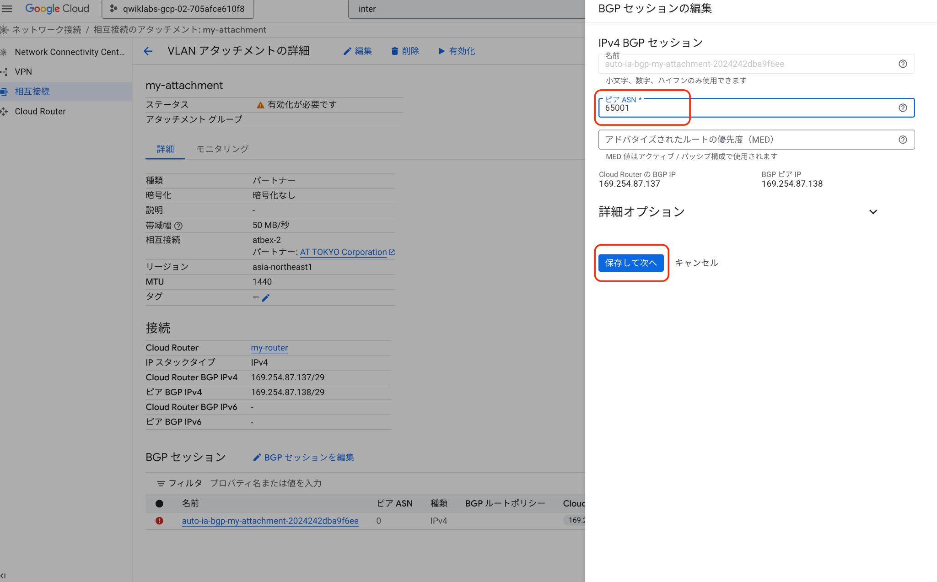Open the hamburger navigation menu
The width and height of the screenshot is (937, 582).
click(7, 9)
